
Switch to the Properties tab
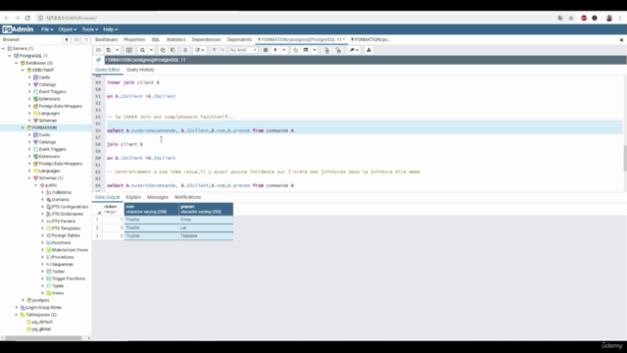[134, 39]
